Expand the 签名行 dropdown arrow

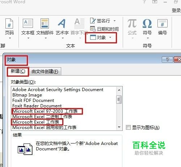point(114,21)
